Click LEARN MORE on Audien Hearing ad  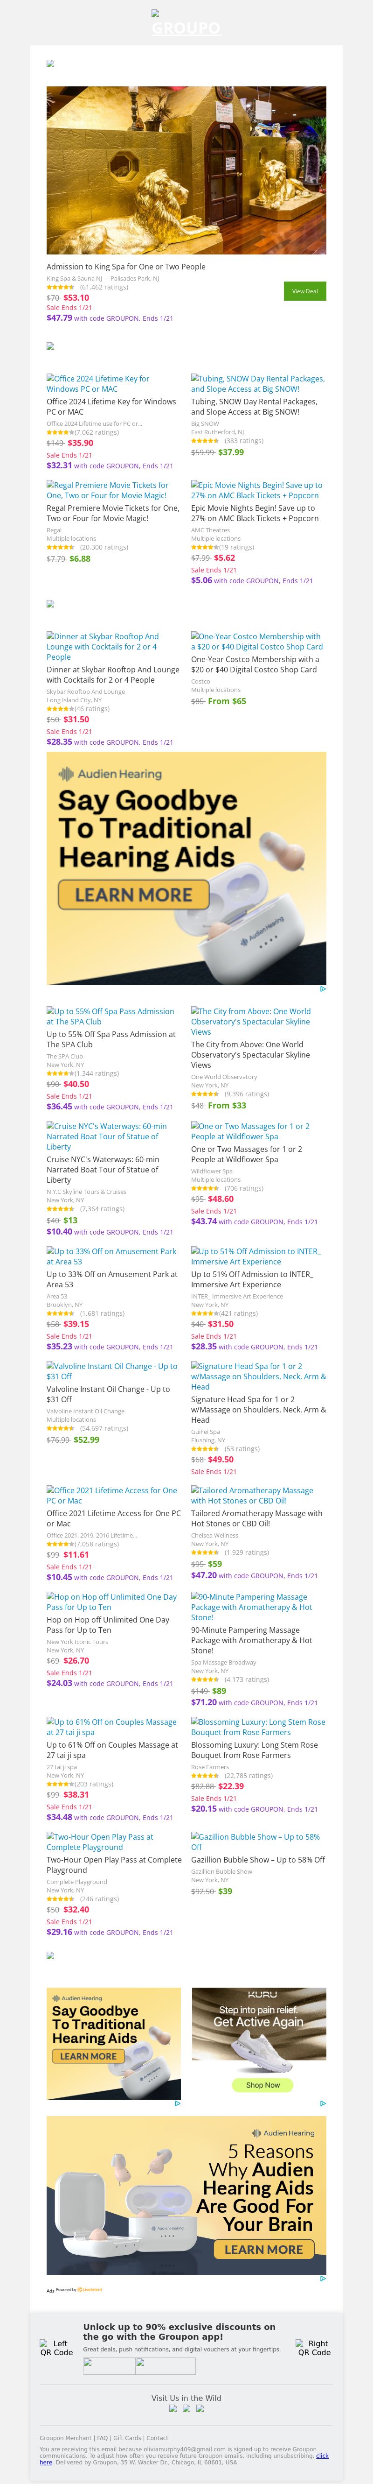coord(133,895)
